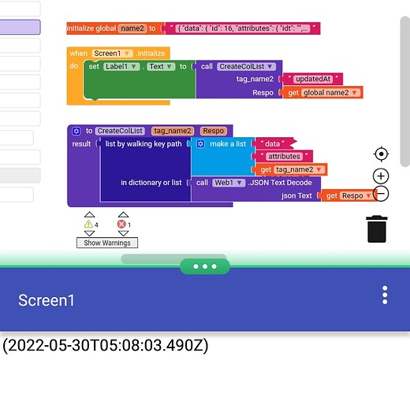Zoom out using the minus icon

[381, 194]
